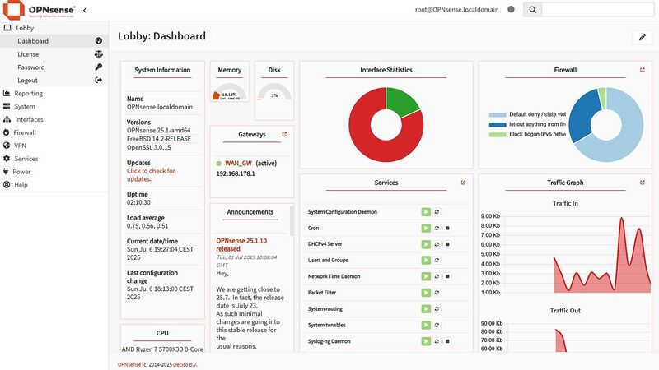659x370 pixels.
Task: Stop the Network Time Daemon
Action: [x=447, y=276]
